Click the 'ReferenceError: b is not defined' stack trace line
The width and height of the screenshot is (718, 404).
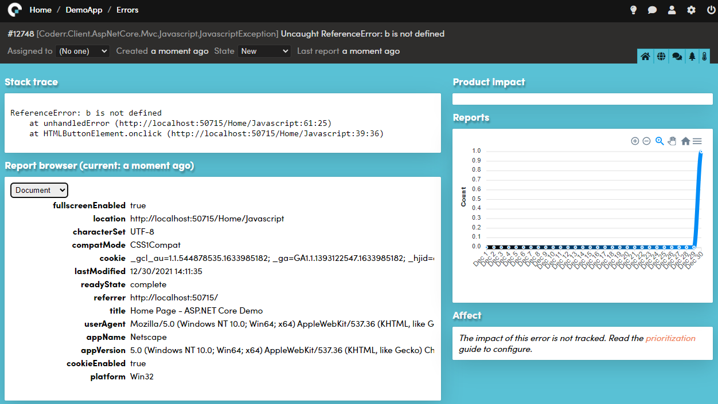click(x=86, y=113)
